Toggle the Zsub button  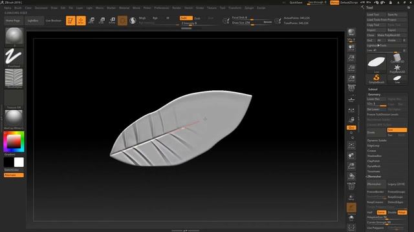(197, 18)
